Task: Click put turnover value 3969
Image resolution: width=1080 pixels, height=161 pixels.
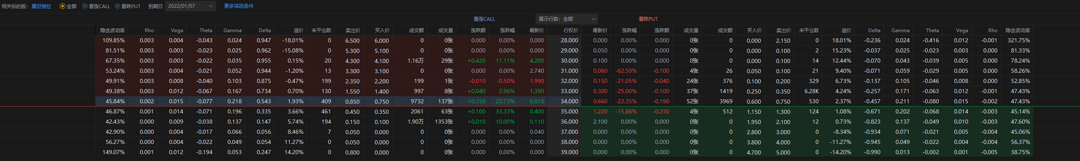Action: point(726,101)
